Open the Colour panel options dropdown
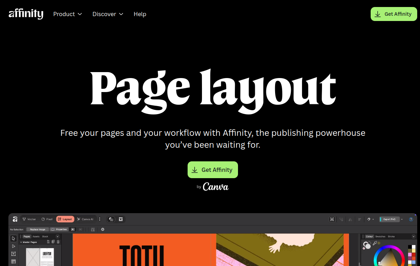This screenshot has width=420, height=266. 413,237
